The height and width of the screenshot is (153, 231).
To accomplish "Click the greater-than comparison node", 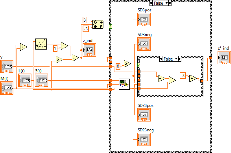I will click(x=128, y=63).
